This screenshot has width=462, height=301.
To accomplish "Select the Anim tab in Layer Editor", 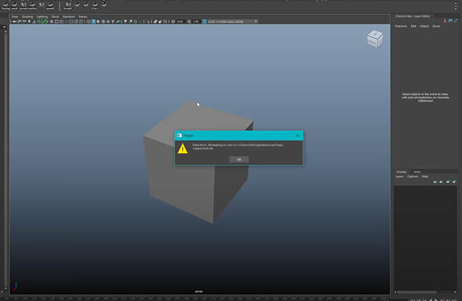I will tap(417, 172).
